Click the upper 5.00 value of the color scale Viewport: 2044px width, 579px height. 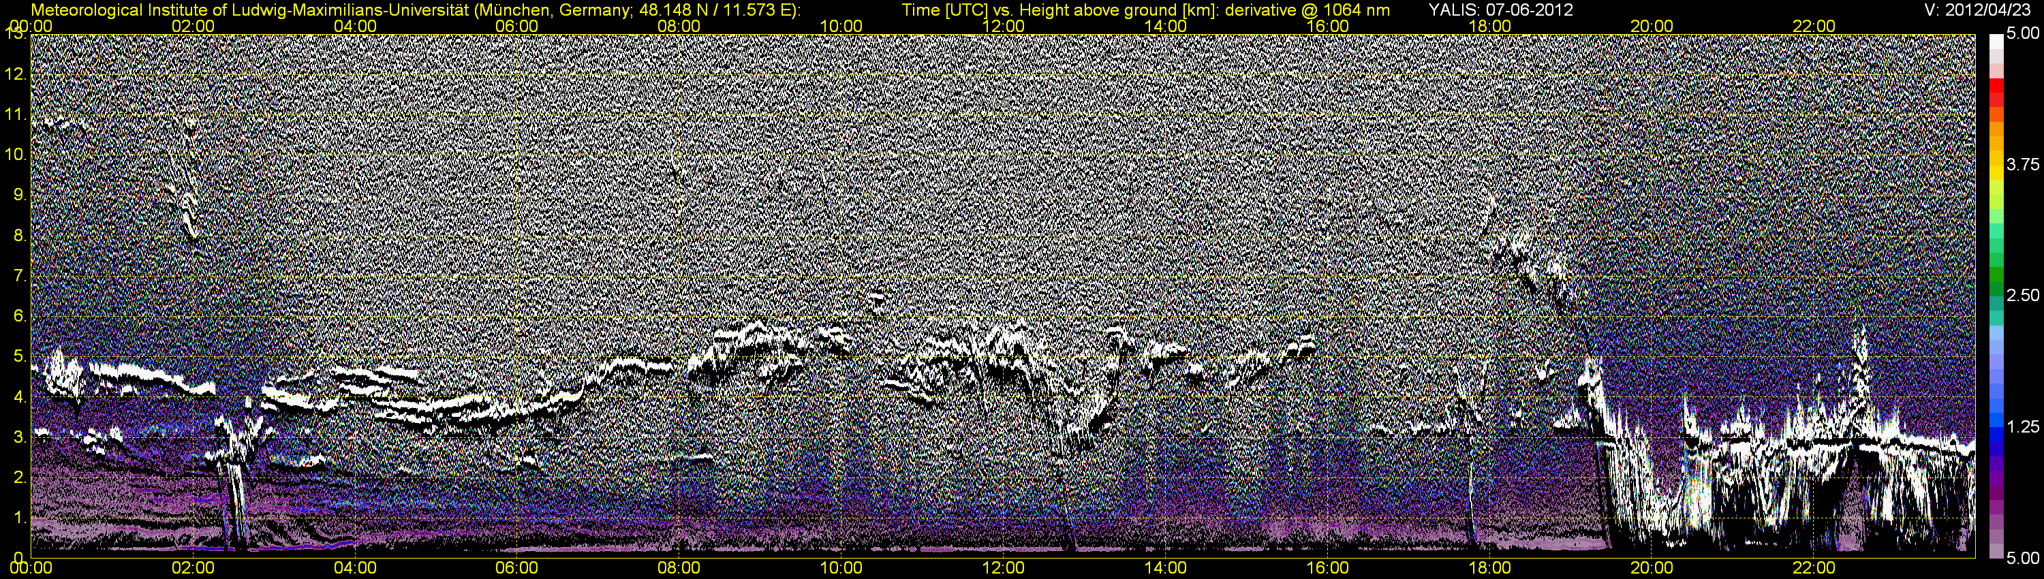pos(2023,34)
